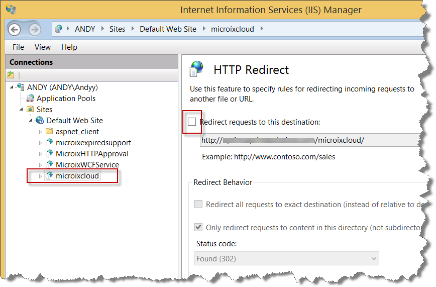
Task: Click the Application Pools icon
Action: (30, 99)
